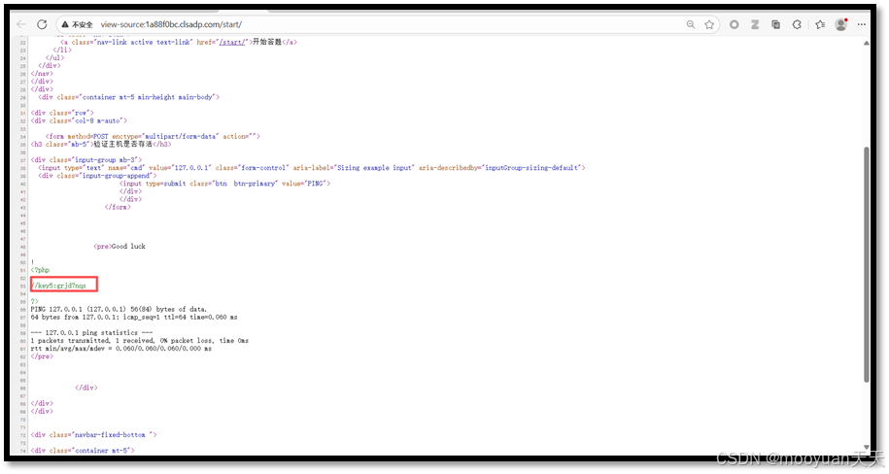Click the submit input value="PING" line
The image size is (889, 474).
225,184
